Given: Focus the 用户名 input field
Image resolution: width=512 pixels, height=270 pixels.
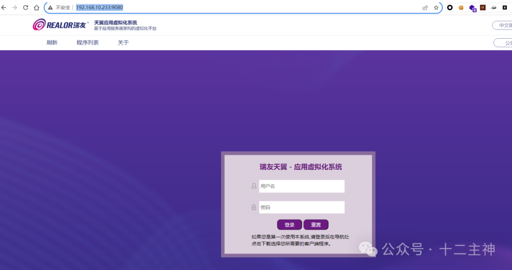Looking at the screenshot, I should coord(302,186).
